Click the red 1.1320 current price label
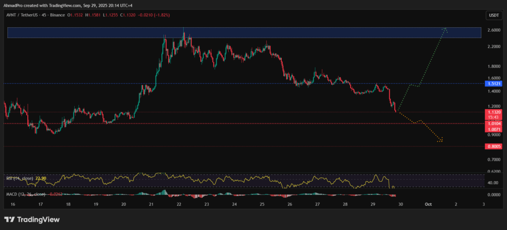 tap(494, 112)
